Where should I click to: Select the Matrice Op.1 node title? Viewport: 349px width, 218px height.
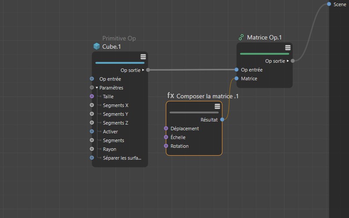pyautogui.click(x=263, y=38)
